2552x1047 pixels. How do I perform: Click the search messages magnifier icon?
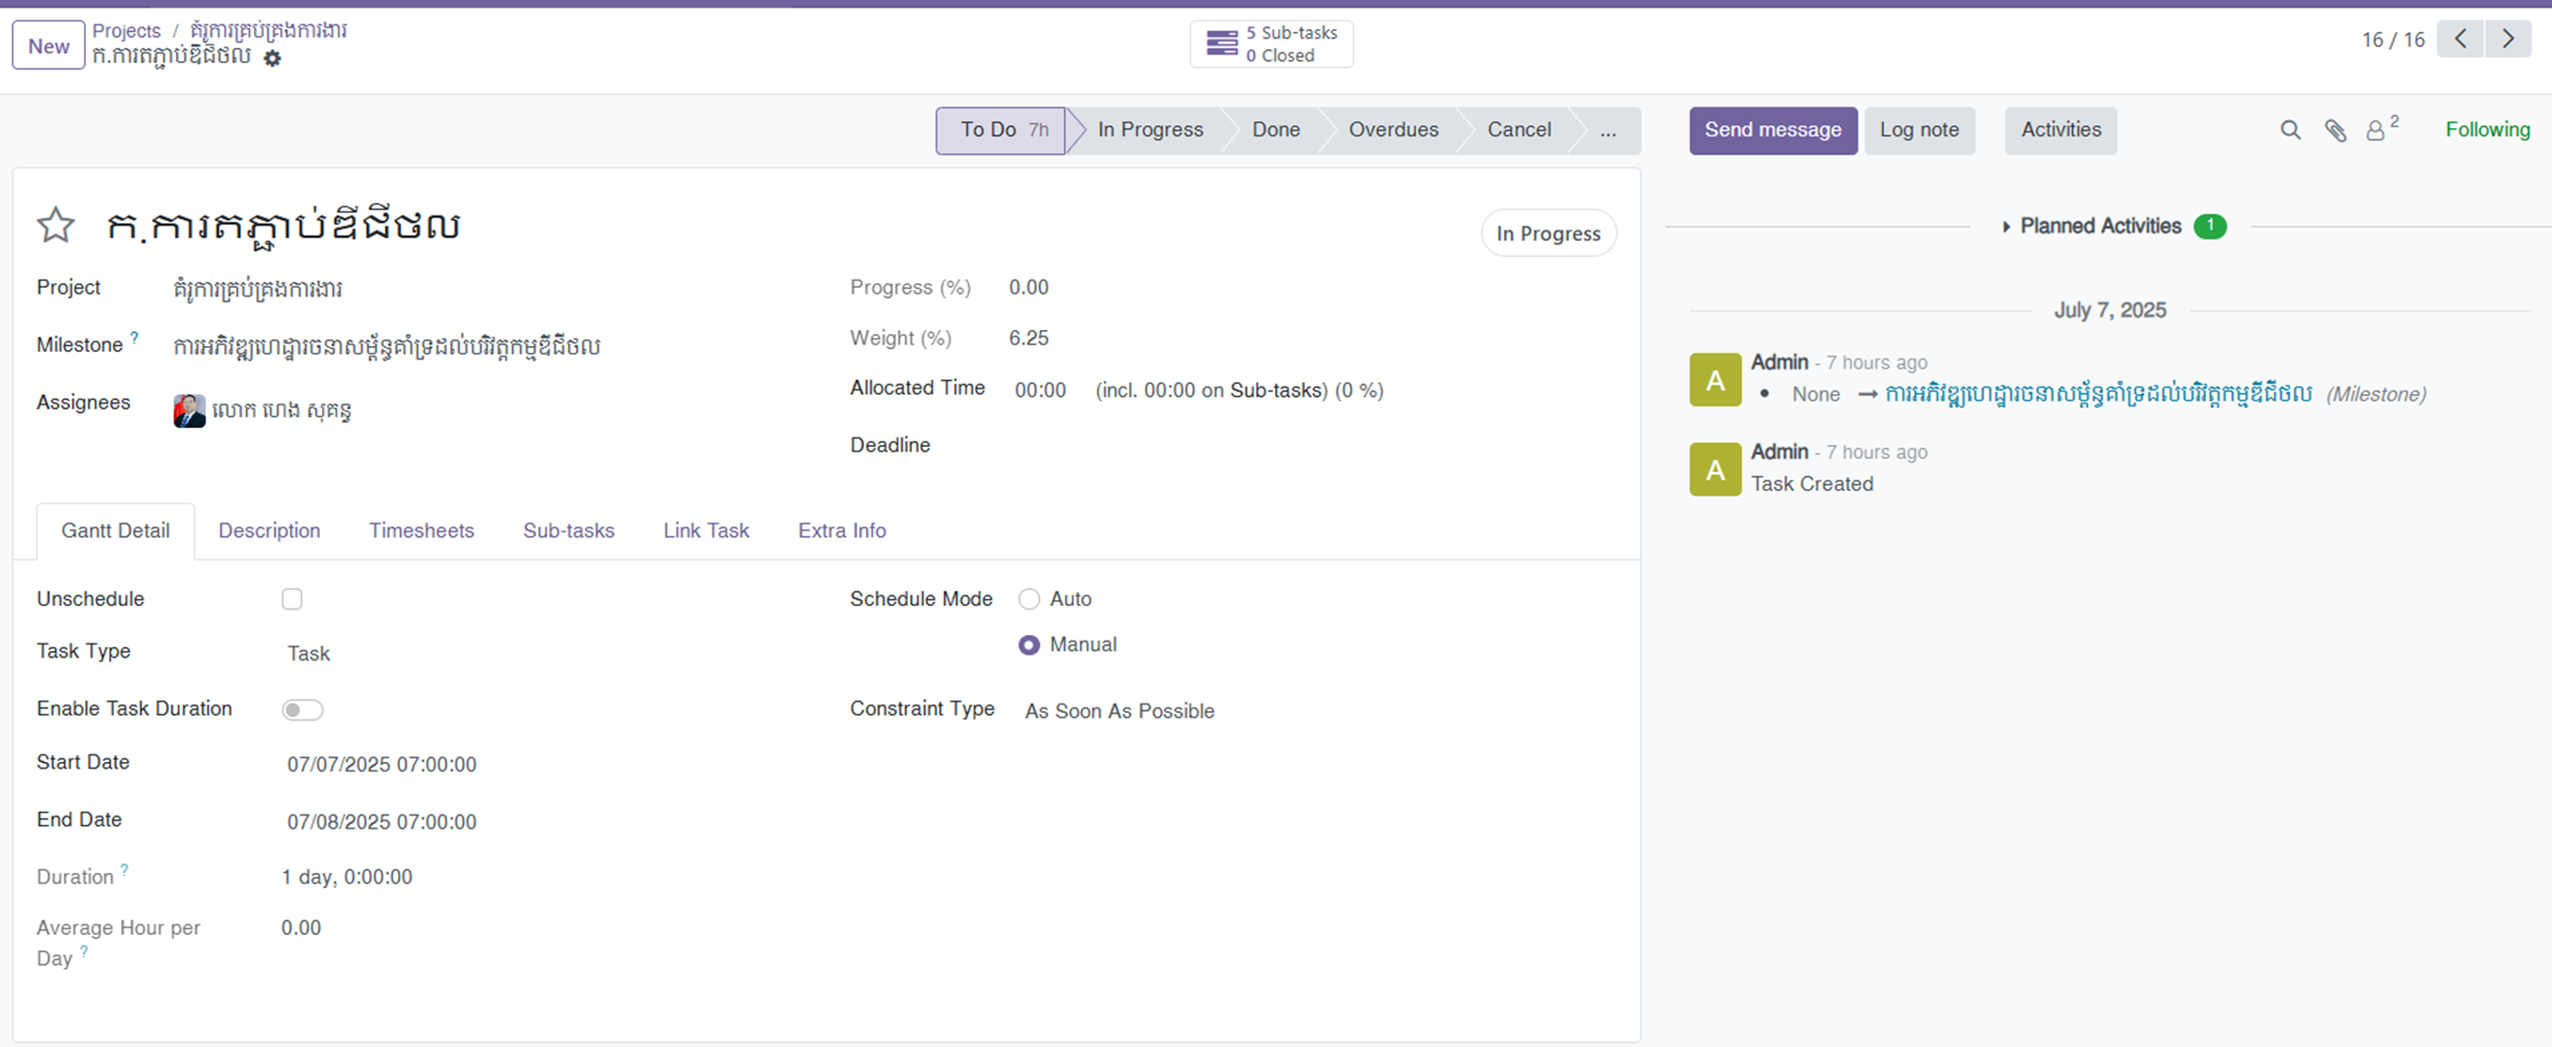tap(2289, 131)
